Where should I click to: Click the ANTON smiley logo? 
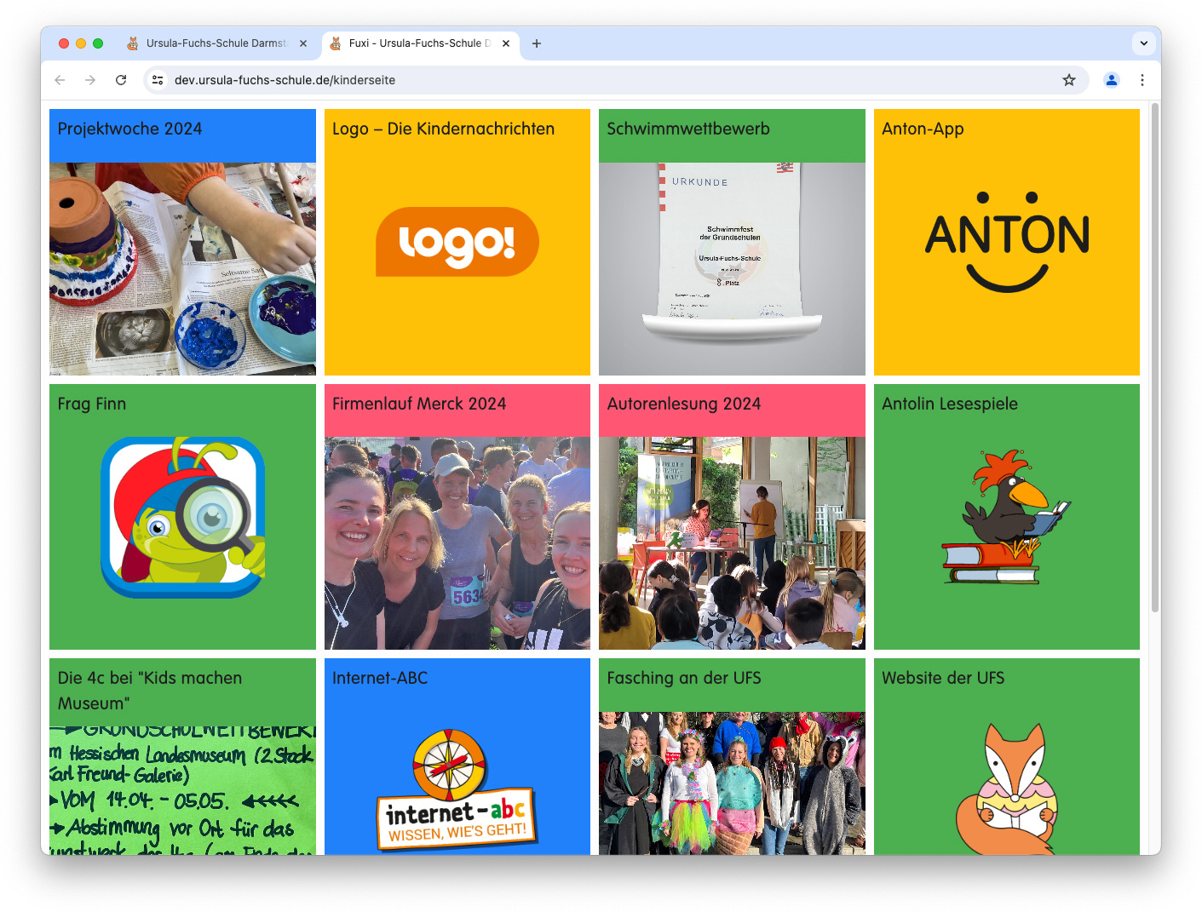[1007, 242]
